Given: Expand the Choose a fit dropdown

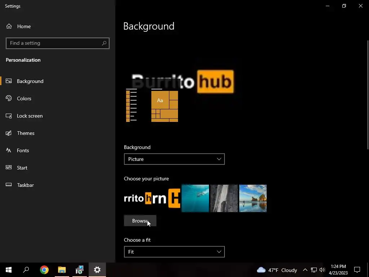Looking at the screenshot, I should [x=174, y=252].
